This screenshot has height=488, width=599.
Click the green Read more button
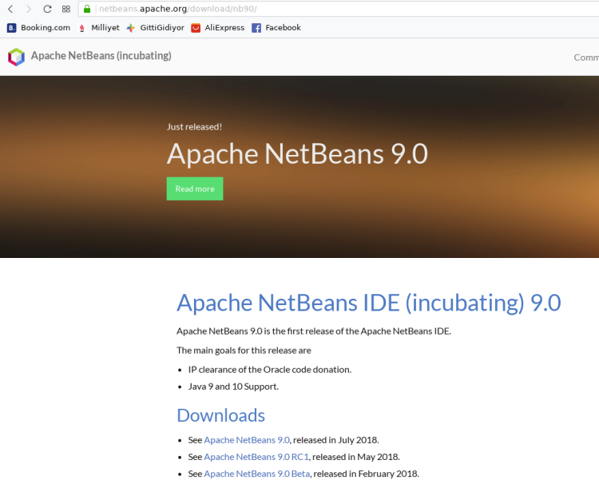pos(195,188)
